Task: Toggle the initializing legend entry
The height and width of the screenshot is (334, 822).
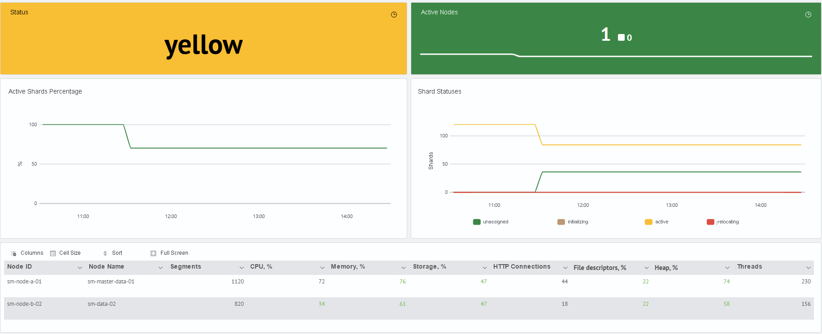Action: point(573,222)
